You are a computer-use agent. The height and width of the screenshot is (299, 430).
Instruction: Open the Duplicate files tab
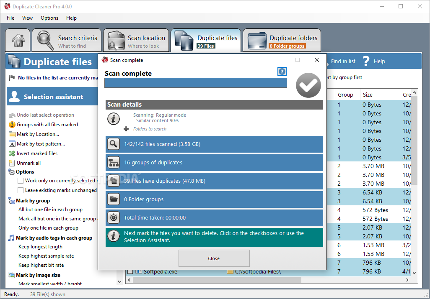pyautogui.click(x=206, y=40)
